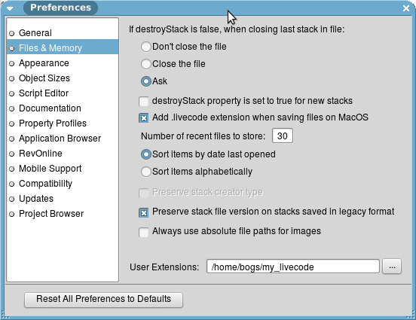Open the window menu arrow in title bar
This screenshot has height=320, width=416.
point(10,8)
